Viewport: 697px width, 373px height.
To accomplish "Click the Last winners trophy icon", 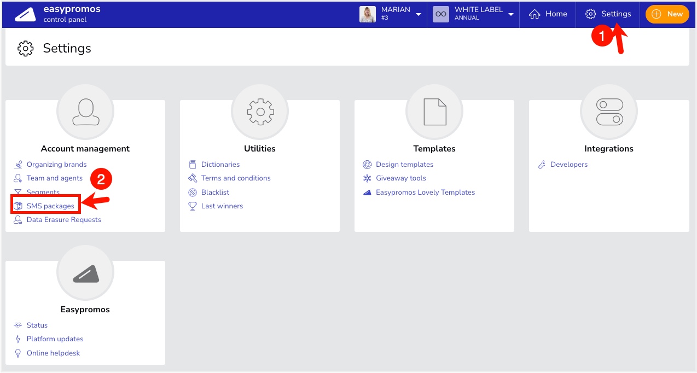I will [x=193, y=206].
